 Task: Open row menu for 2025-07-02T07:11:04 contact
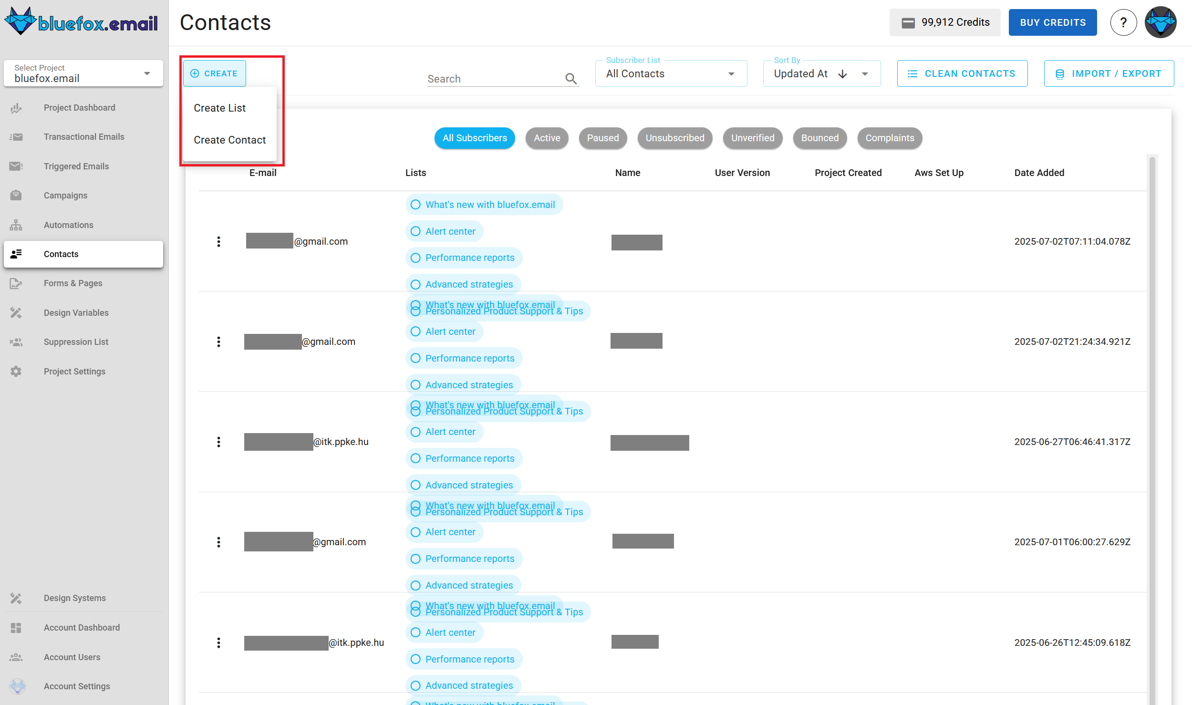pyautogui.click(x=218, y=241)
